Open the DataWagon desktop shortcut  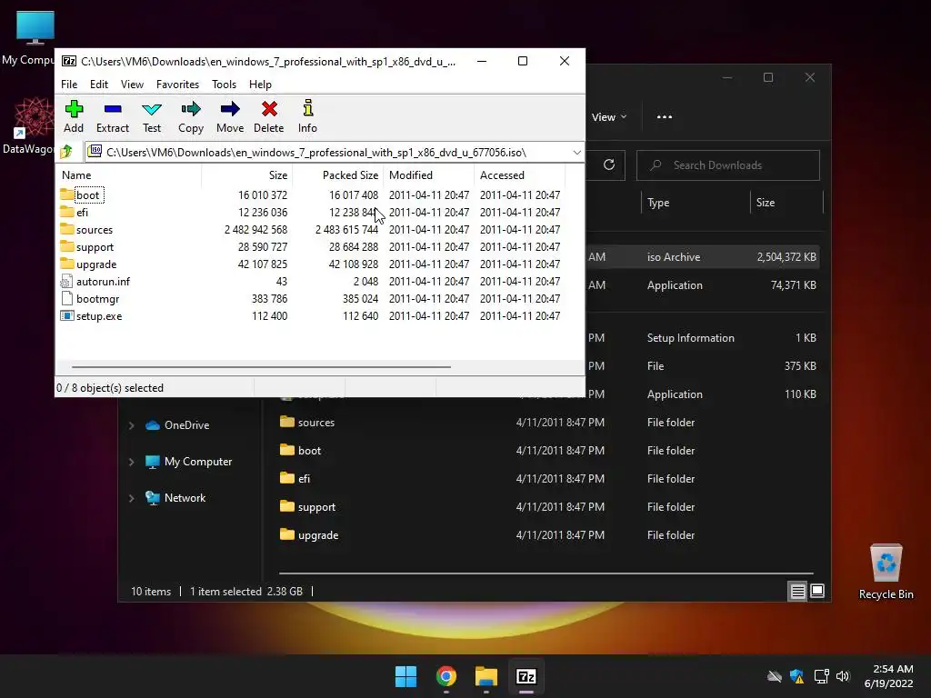pyautogui.click(x=28, y=125)
